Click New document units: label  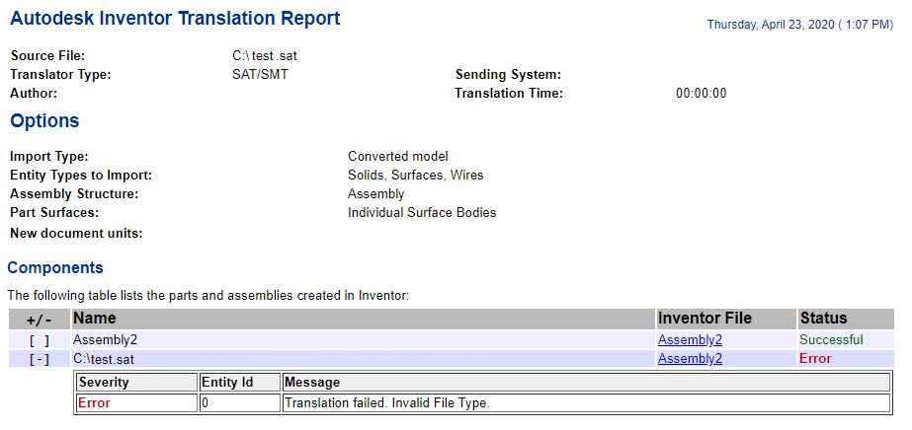tap(76, 234)
